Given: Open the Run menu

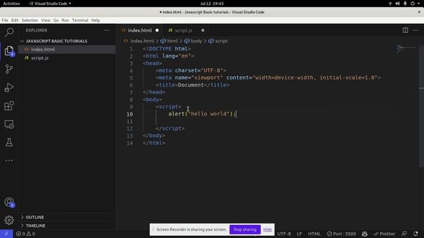Looking at the screenshot, I should pyautogui.click(x=65, y=20).
